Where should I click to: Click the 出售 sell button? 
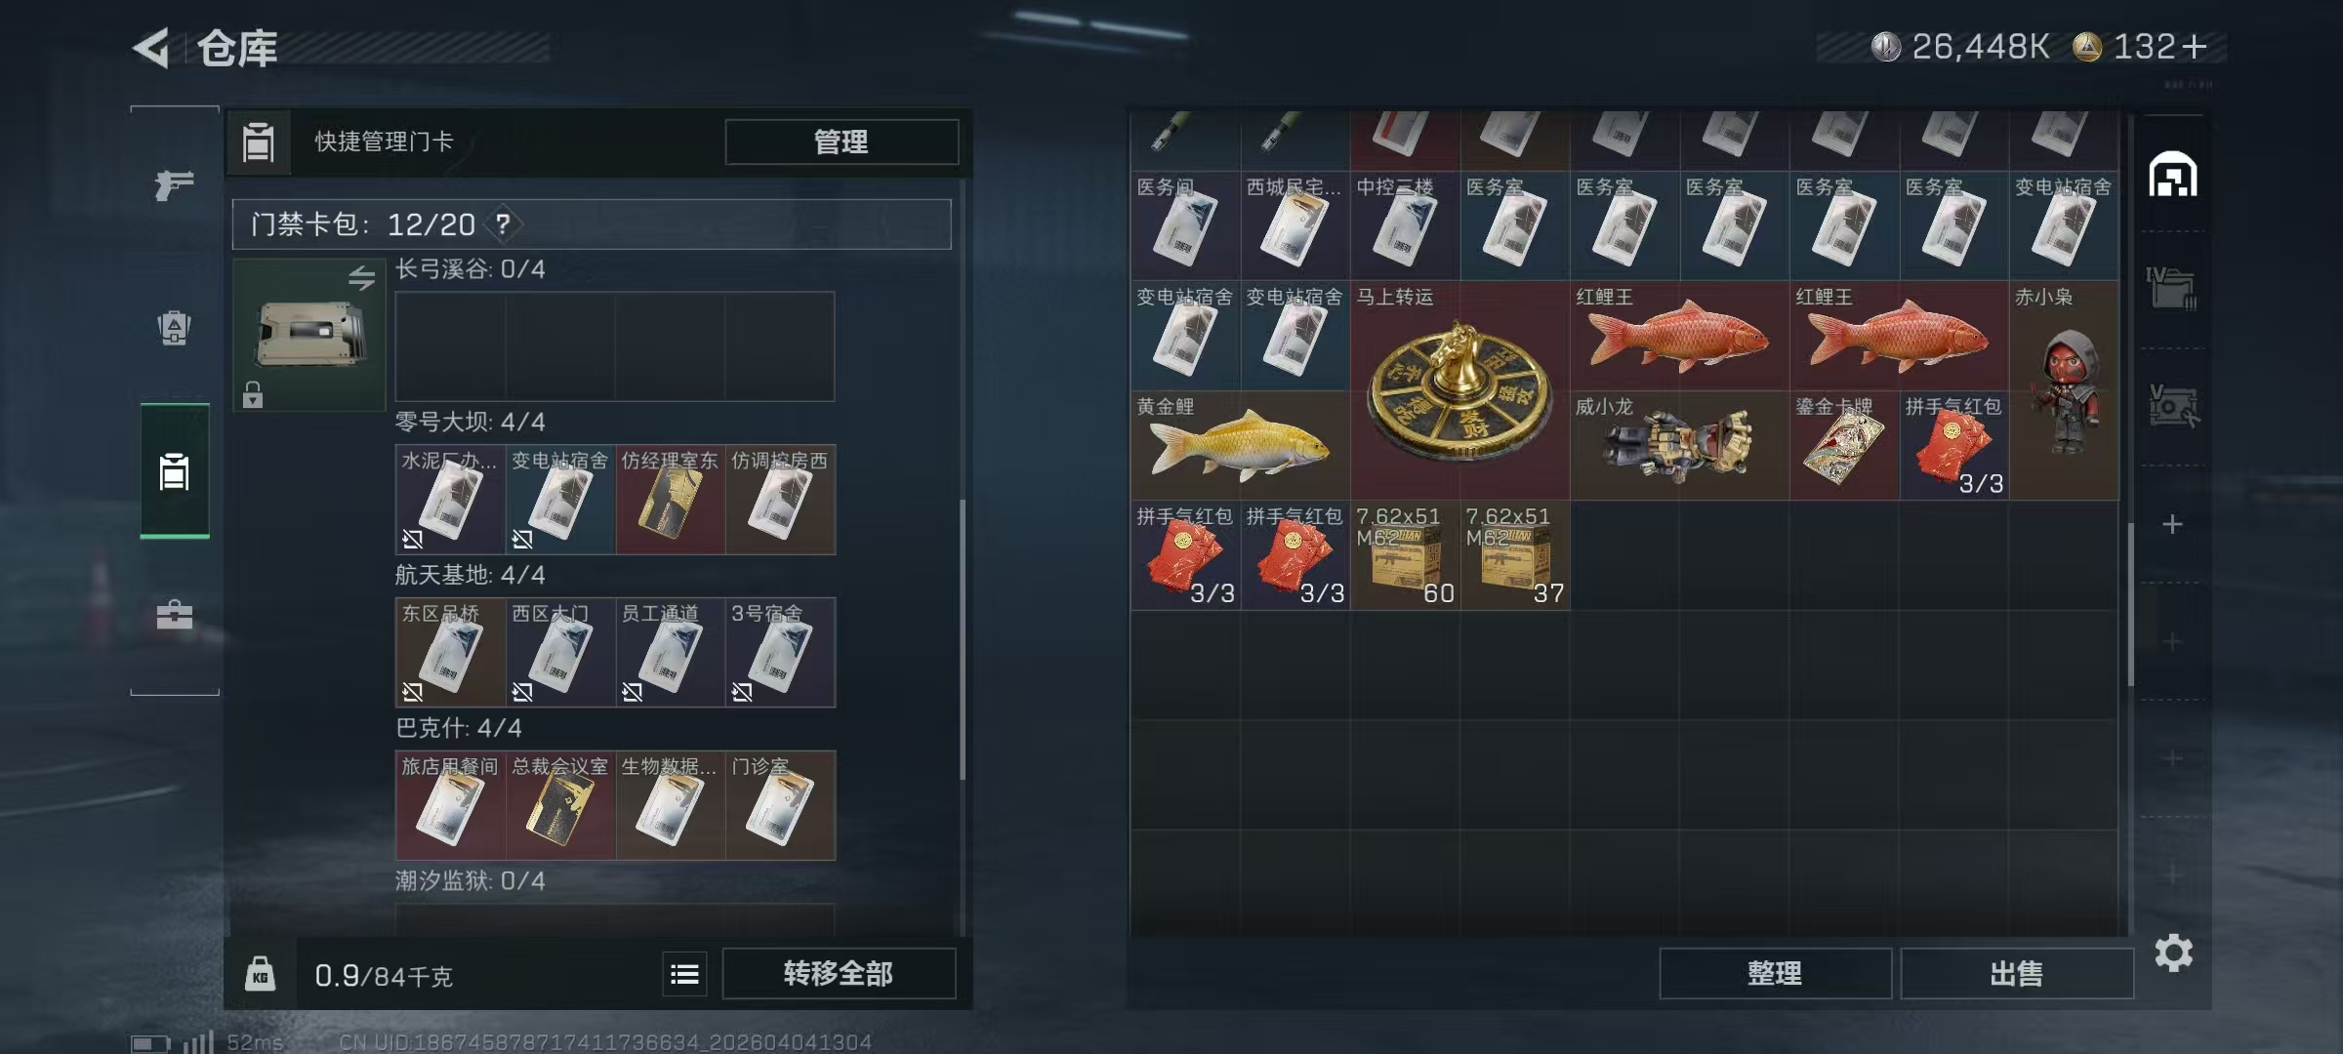(2016, 973)
